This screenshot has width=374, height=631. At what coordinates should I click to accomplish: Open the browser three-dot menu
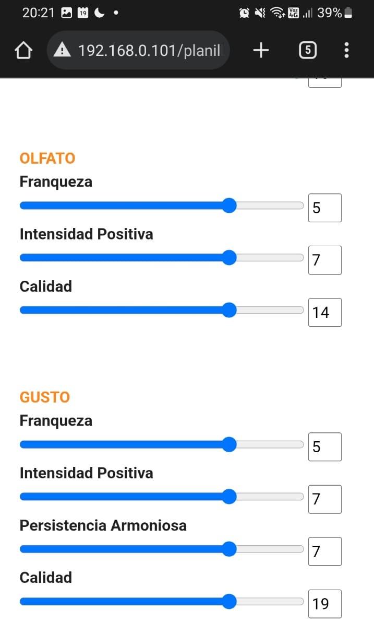tap(346, 50)
